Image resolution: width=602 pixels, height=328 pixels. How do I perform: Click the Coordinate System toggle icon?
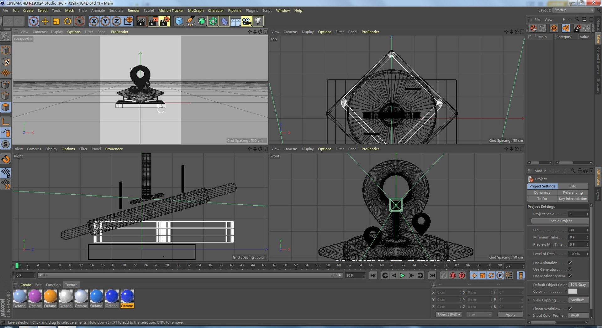(x=128, y=21)
